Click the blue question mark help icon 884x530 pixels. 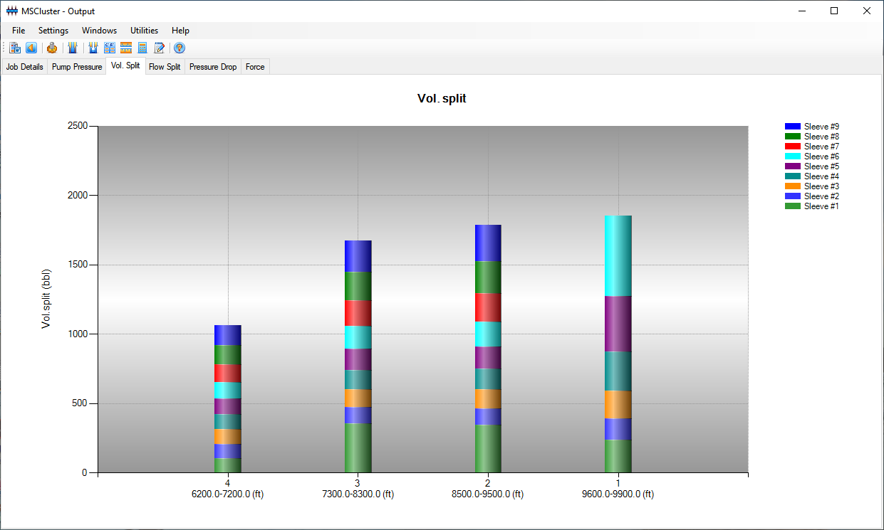tap(180, 48)
